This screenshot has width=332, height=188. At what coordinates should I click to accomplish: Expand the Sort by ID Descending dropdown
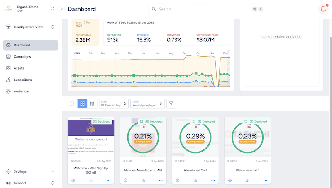point(113,104)
